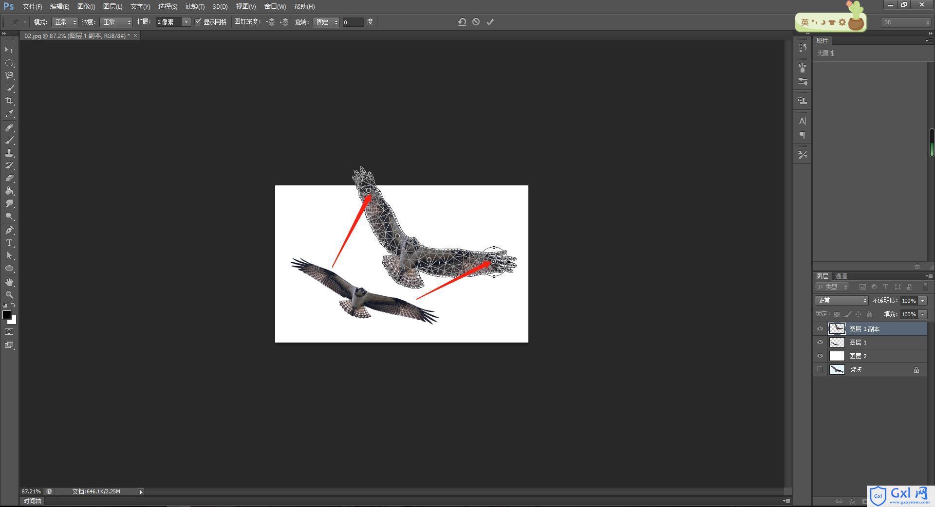Screen dimensions: 935x507
Task: Move pin forward in pin depth
Action: point(270,22)
